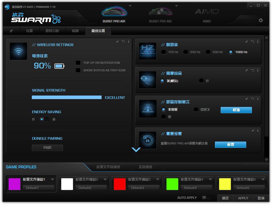Click the 校准 calibrate button
The image size is (272, 204).
pos(236,110)
